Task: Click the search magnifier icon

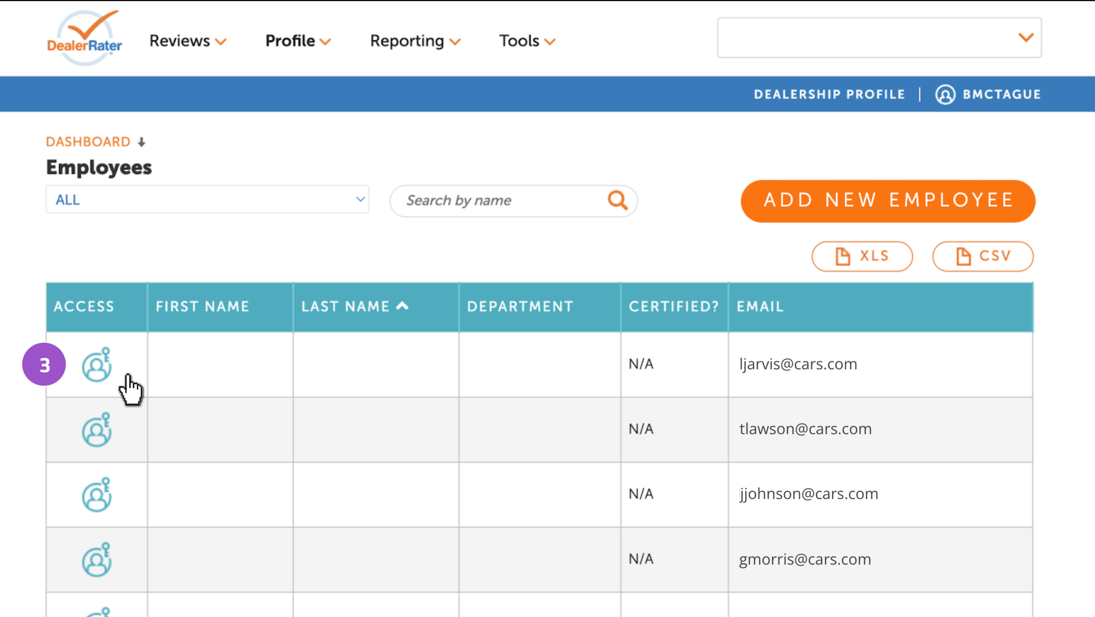Action: [618, 200]
